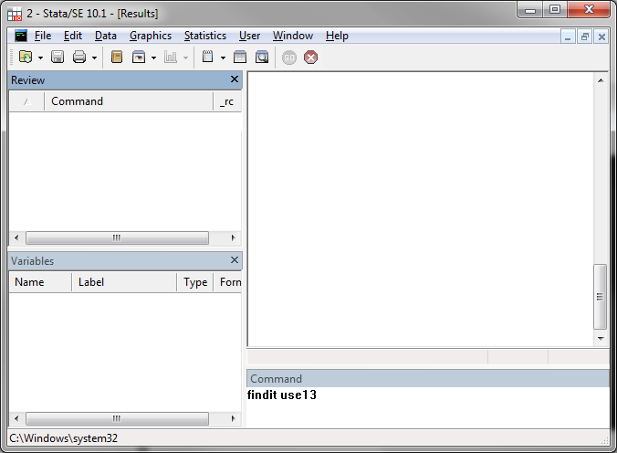The image size is (617, 453).
Task: Minimize the Stata/SE main window
Action: pos(530,10)
